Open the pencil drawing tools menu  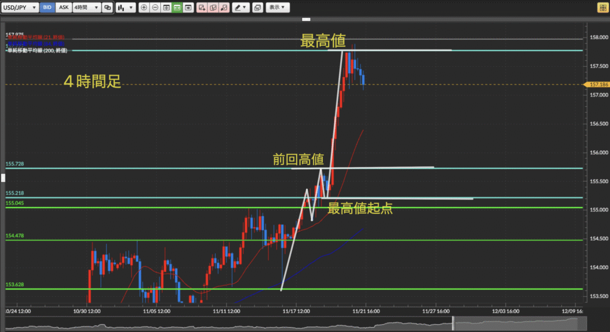241,8
